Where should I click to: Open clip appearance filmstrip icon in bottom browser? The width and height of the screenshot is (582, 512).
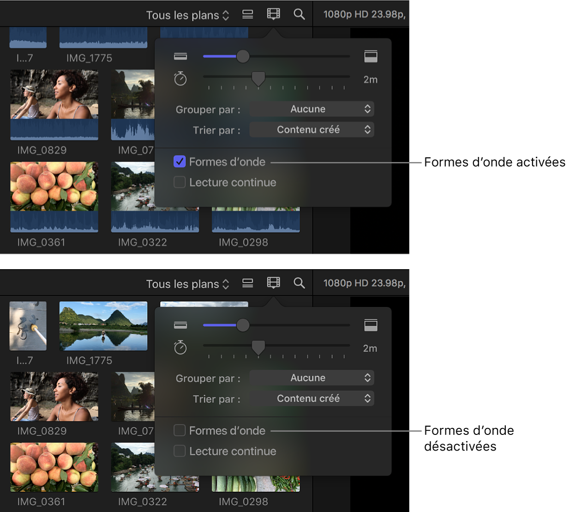point(273,283)
